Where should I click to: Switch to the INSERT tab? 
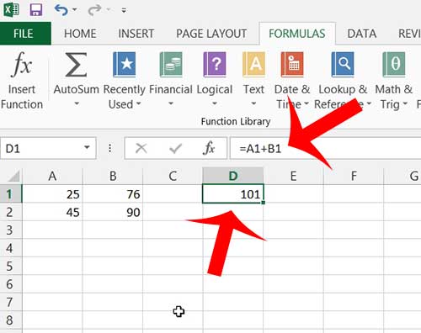(136, 34)
